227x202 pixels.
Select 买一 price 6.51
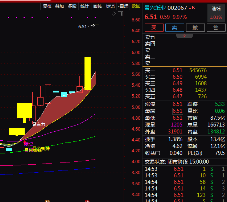[177, 70]
